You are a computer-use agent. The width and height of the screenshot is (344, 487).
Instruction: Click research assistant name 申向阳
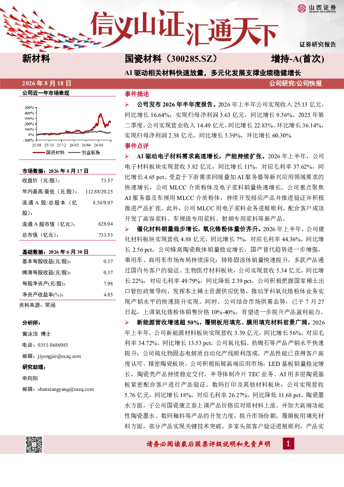coord(30,378)
